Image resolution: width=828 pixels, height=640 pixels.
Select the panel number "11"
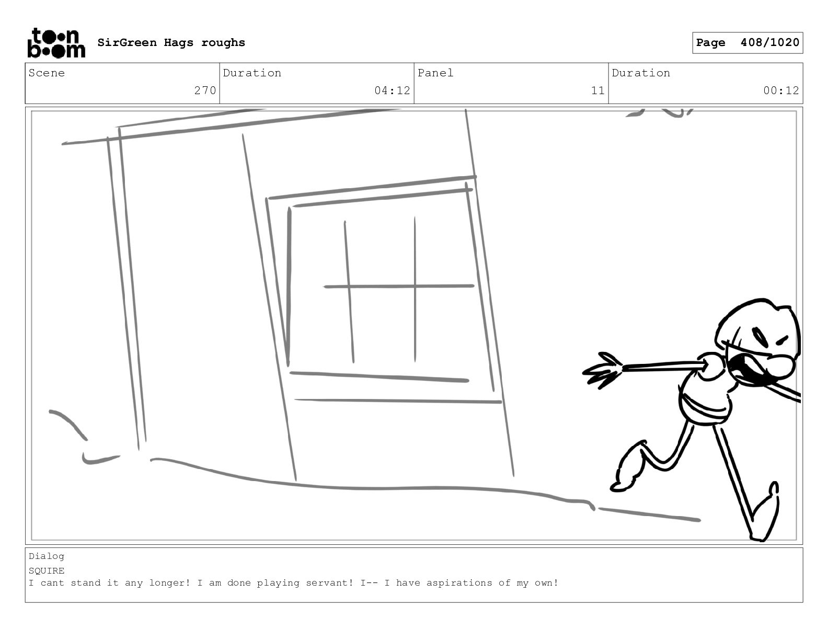(598, 90)
